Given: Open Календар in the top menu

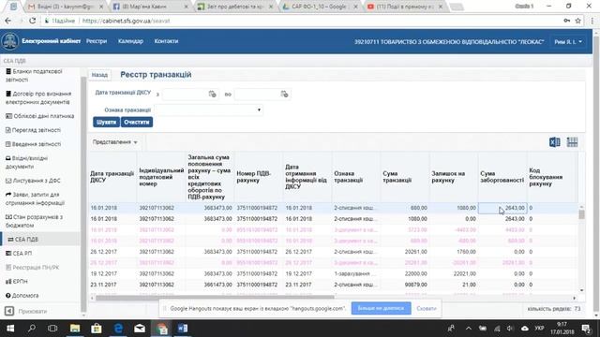Looking at the screenshot, I should coord(130,41).
